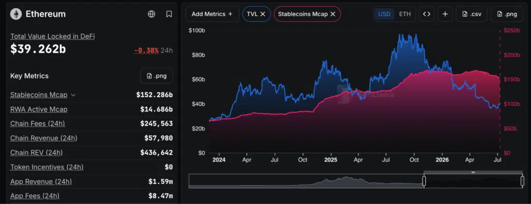Switch chart denomination to USD
Image resolution: width=531 pixels, height=204 pixels.
(x=384, y=14)
